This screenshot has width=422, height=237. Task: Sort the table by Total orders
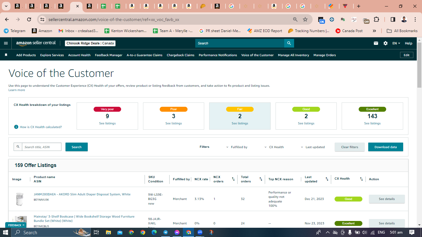click(x=261, y=179)
